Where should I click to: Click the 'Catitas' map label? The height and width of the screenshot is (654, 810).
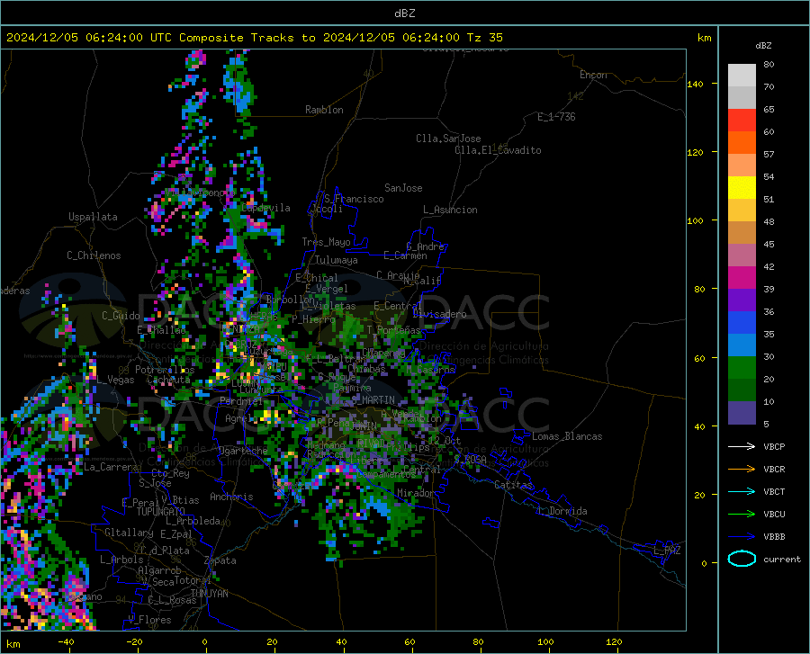click(513, 485)
